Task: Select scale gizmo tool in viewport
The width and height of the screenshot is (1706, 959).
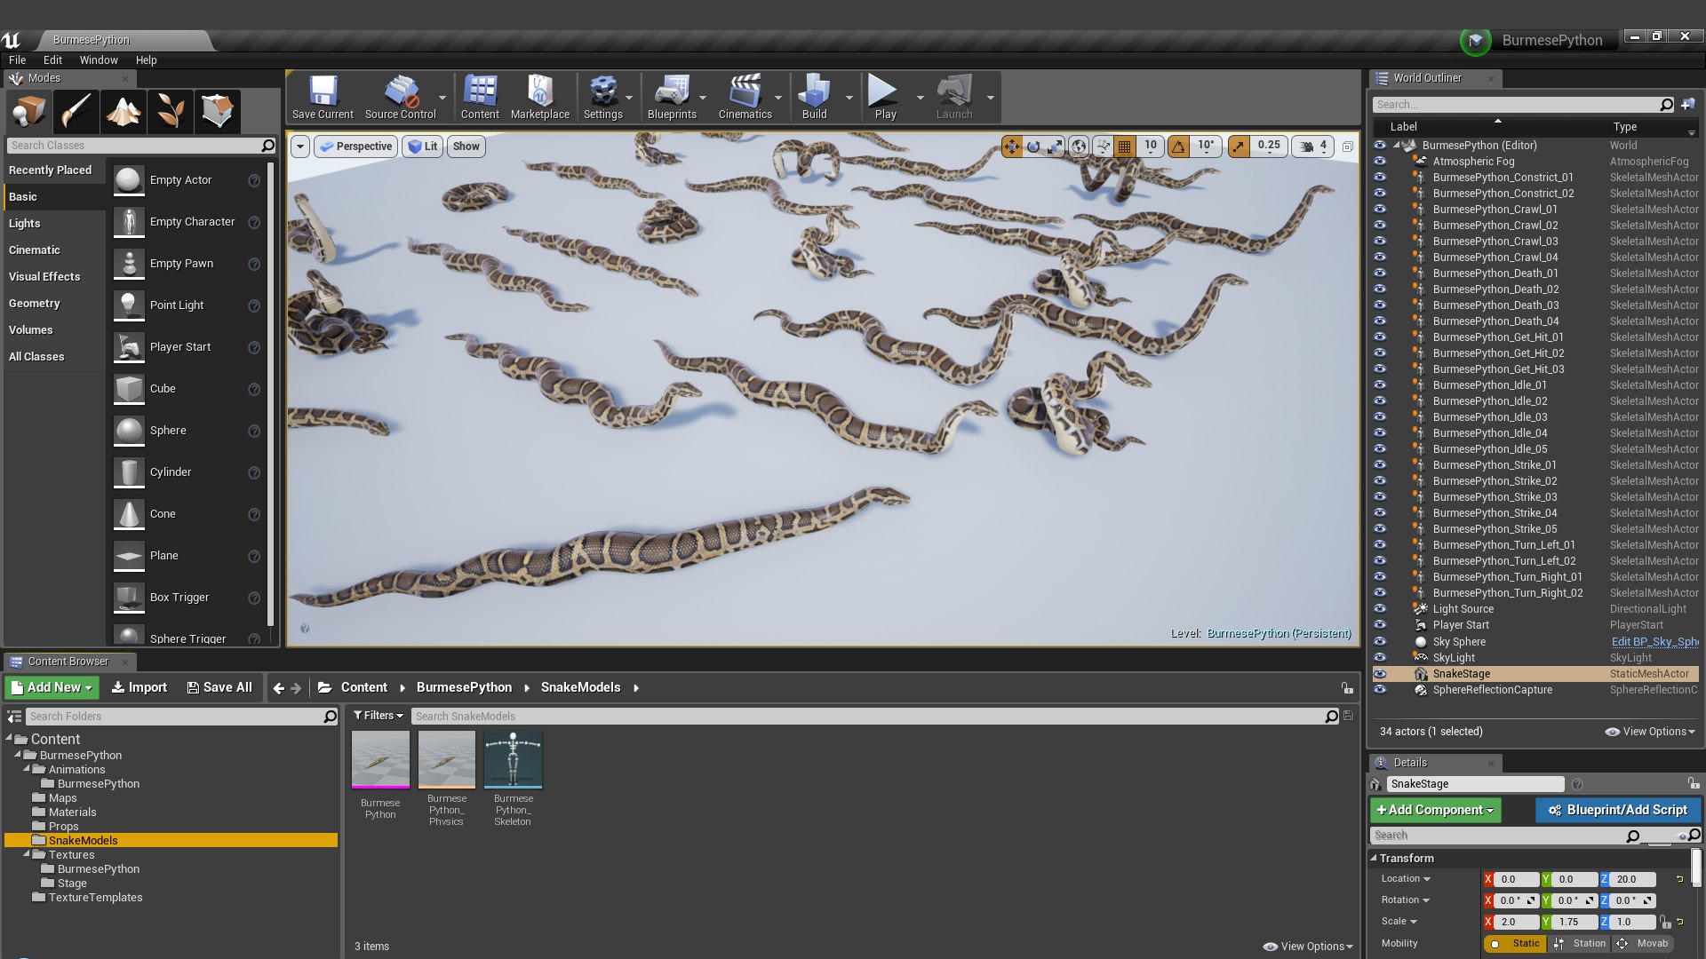Action: [1055, 147]
